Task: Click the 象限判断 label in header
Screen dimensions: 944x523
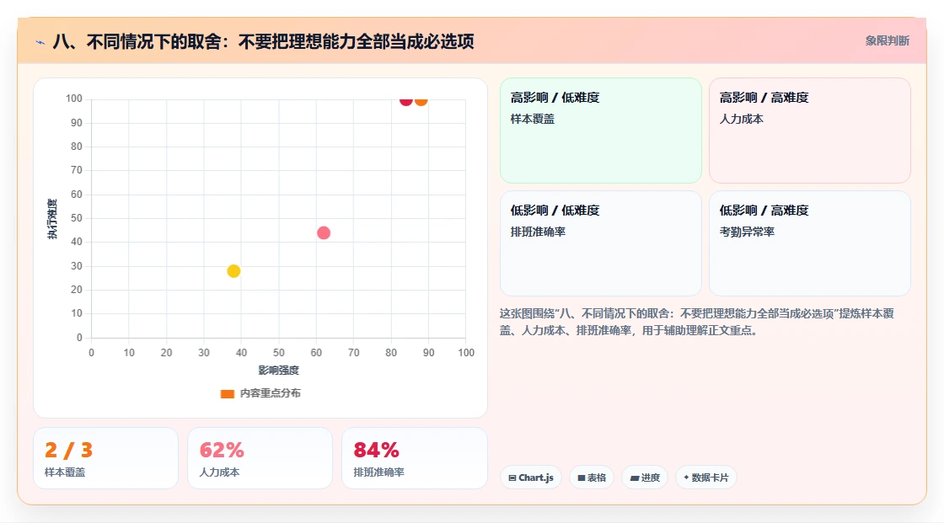Action: (887, 41)
